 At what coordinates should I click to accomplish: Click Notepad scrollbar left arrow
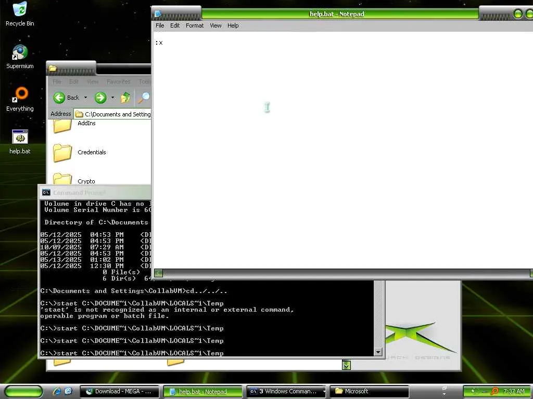pyautogui.click(x=158, y=273)
